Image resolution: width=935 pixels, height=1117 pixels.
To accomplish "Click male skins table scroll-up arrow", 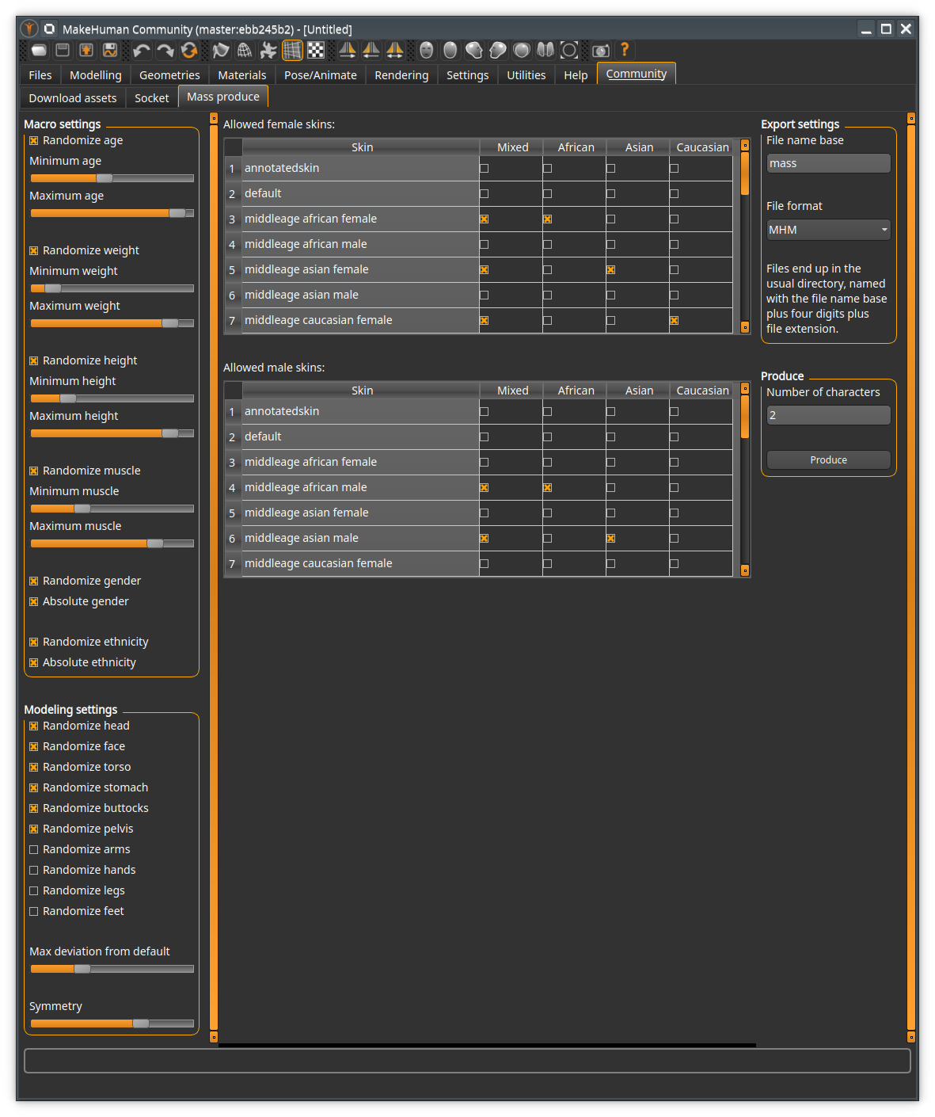I will click(x=745, y=389).
